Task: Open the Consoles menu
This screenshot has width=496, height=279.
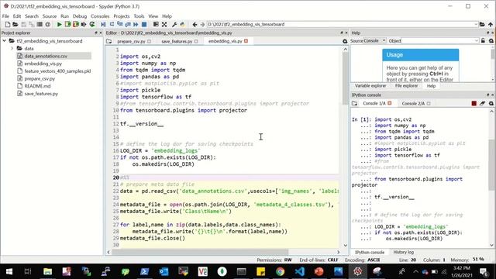Action: click(x=100, y=16)
